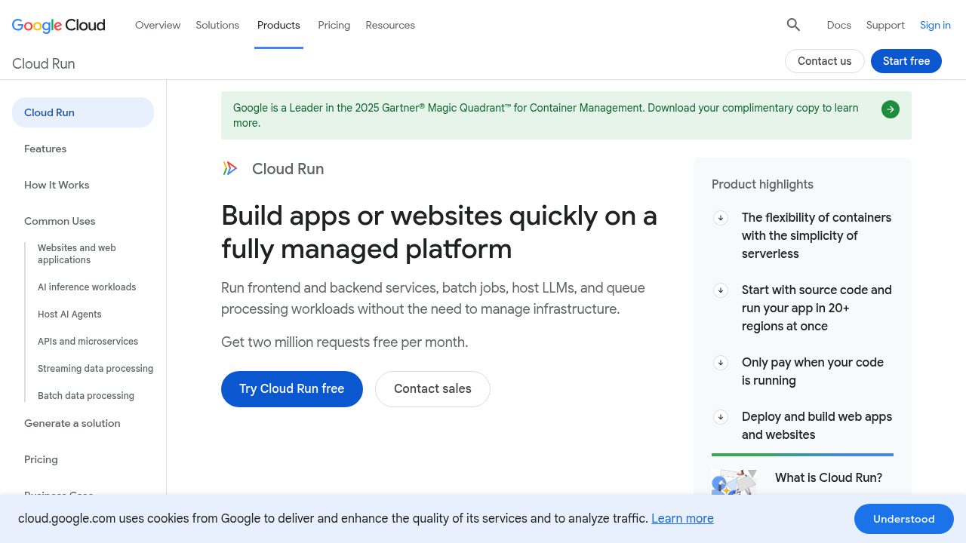Open the Pricing top nav item
The image size is (966, 543).
point(334,25)
